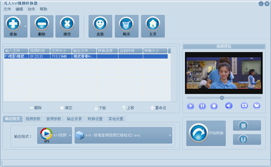Open the 皮肤 (skin) smiley icon
271x167 pixels.
100,23
